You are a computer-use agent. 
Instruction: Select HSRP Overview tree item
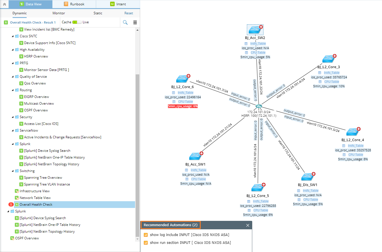point(36,56)
